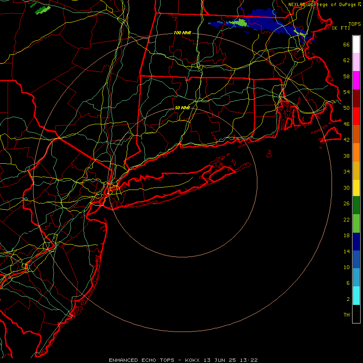
Task: Click the light pink 62 legend swatch
Action: pyautogui.click(x=356, y=62)
